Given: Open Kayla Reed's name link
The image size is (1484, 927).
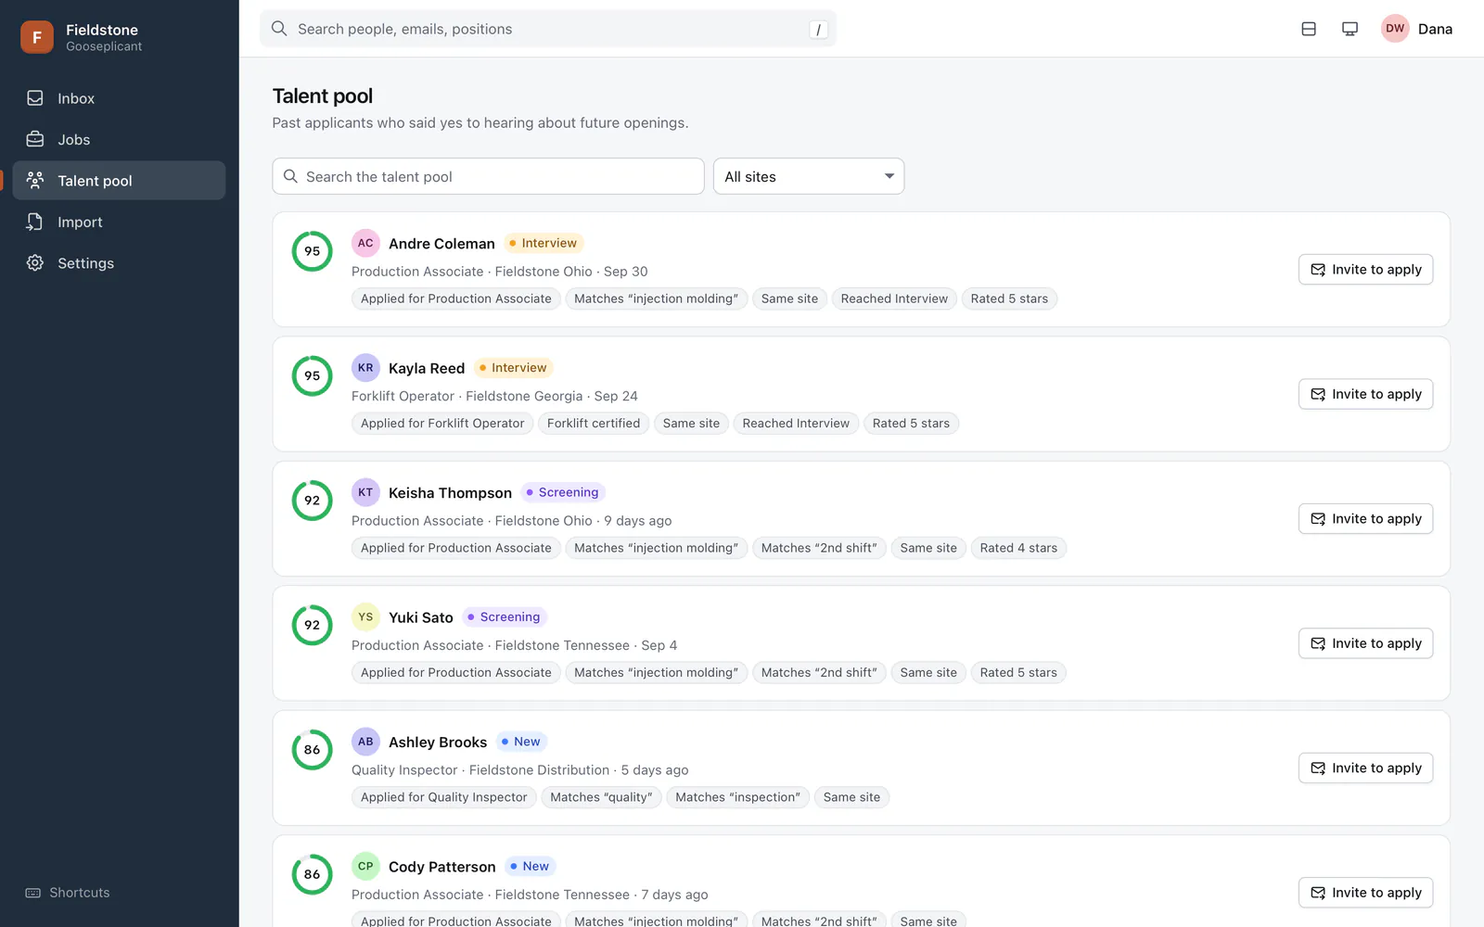Looking at the screenshot, I should click(427, 368).
